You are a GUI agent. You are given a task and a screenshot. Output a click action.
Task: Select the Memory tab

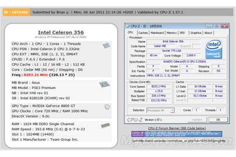(x=171, y=33)
